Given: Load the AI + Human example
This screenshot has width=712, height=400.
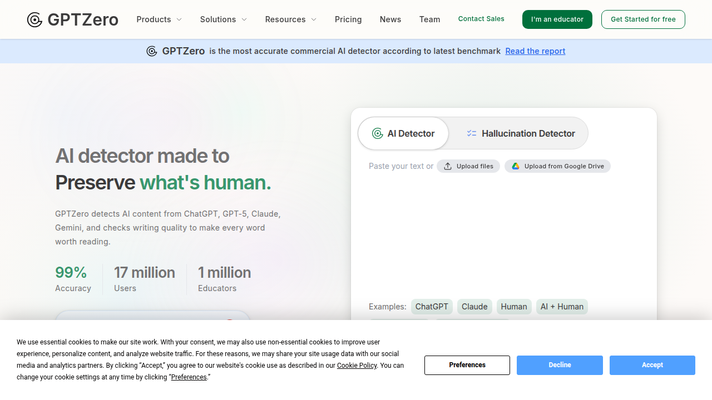Looking at the screenshot, I should tap(562, 307).
